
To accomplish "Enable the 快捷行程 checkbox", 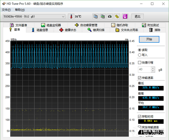I will (139, 63).
